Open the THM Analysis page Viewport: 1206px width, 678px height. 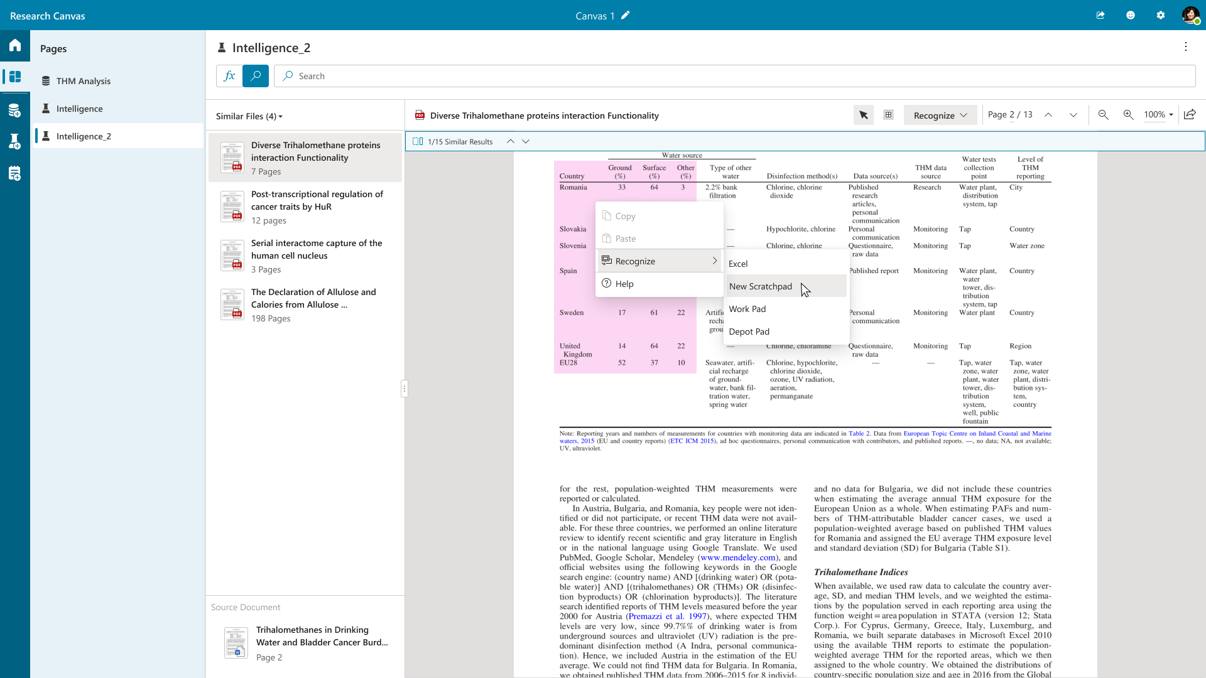(83, 81)
